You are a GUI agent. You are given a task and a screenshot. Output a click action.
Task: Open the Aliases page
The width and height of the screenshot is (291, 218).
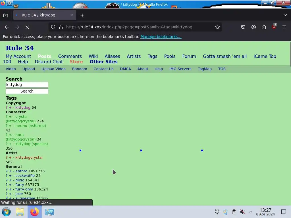[112, 56]
